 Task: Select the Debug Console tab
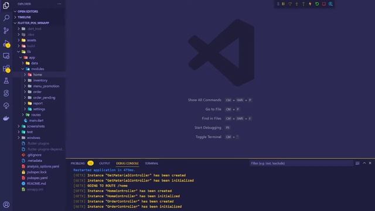[x=127, y=164]
